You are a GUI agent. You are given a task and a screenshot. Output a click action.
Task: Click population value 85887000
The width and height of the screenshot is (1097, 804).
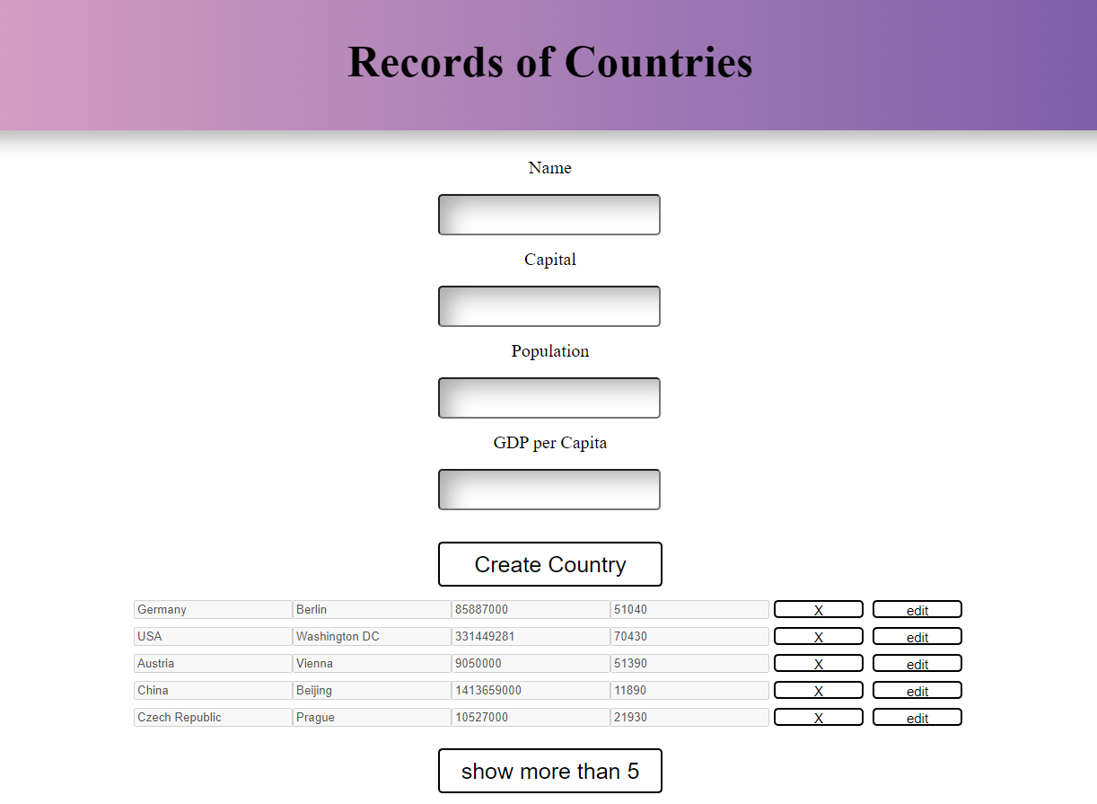click(x=531, y=609)
